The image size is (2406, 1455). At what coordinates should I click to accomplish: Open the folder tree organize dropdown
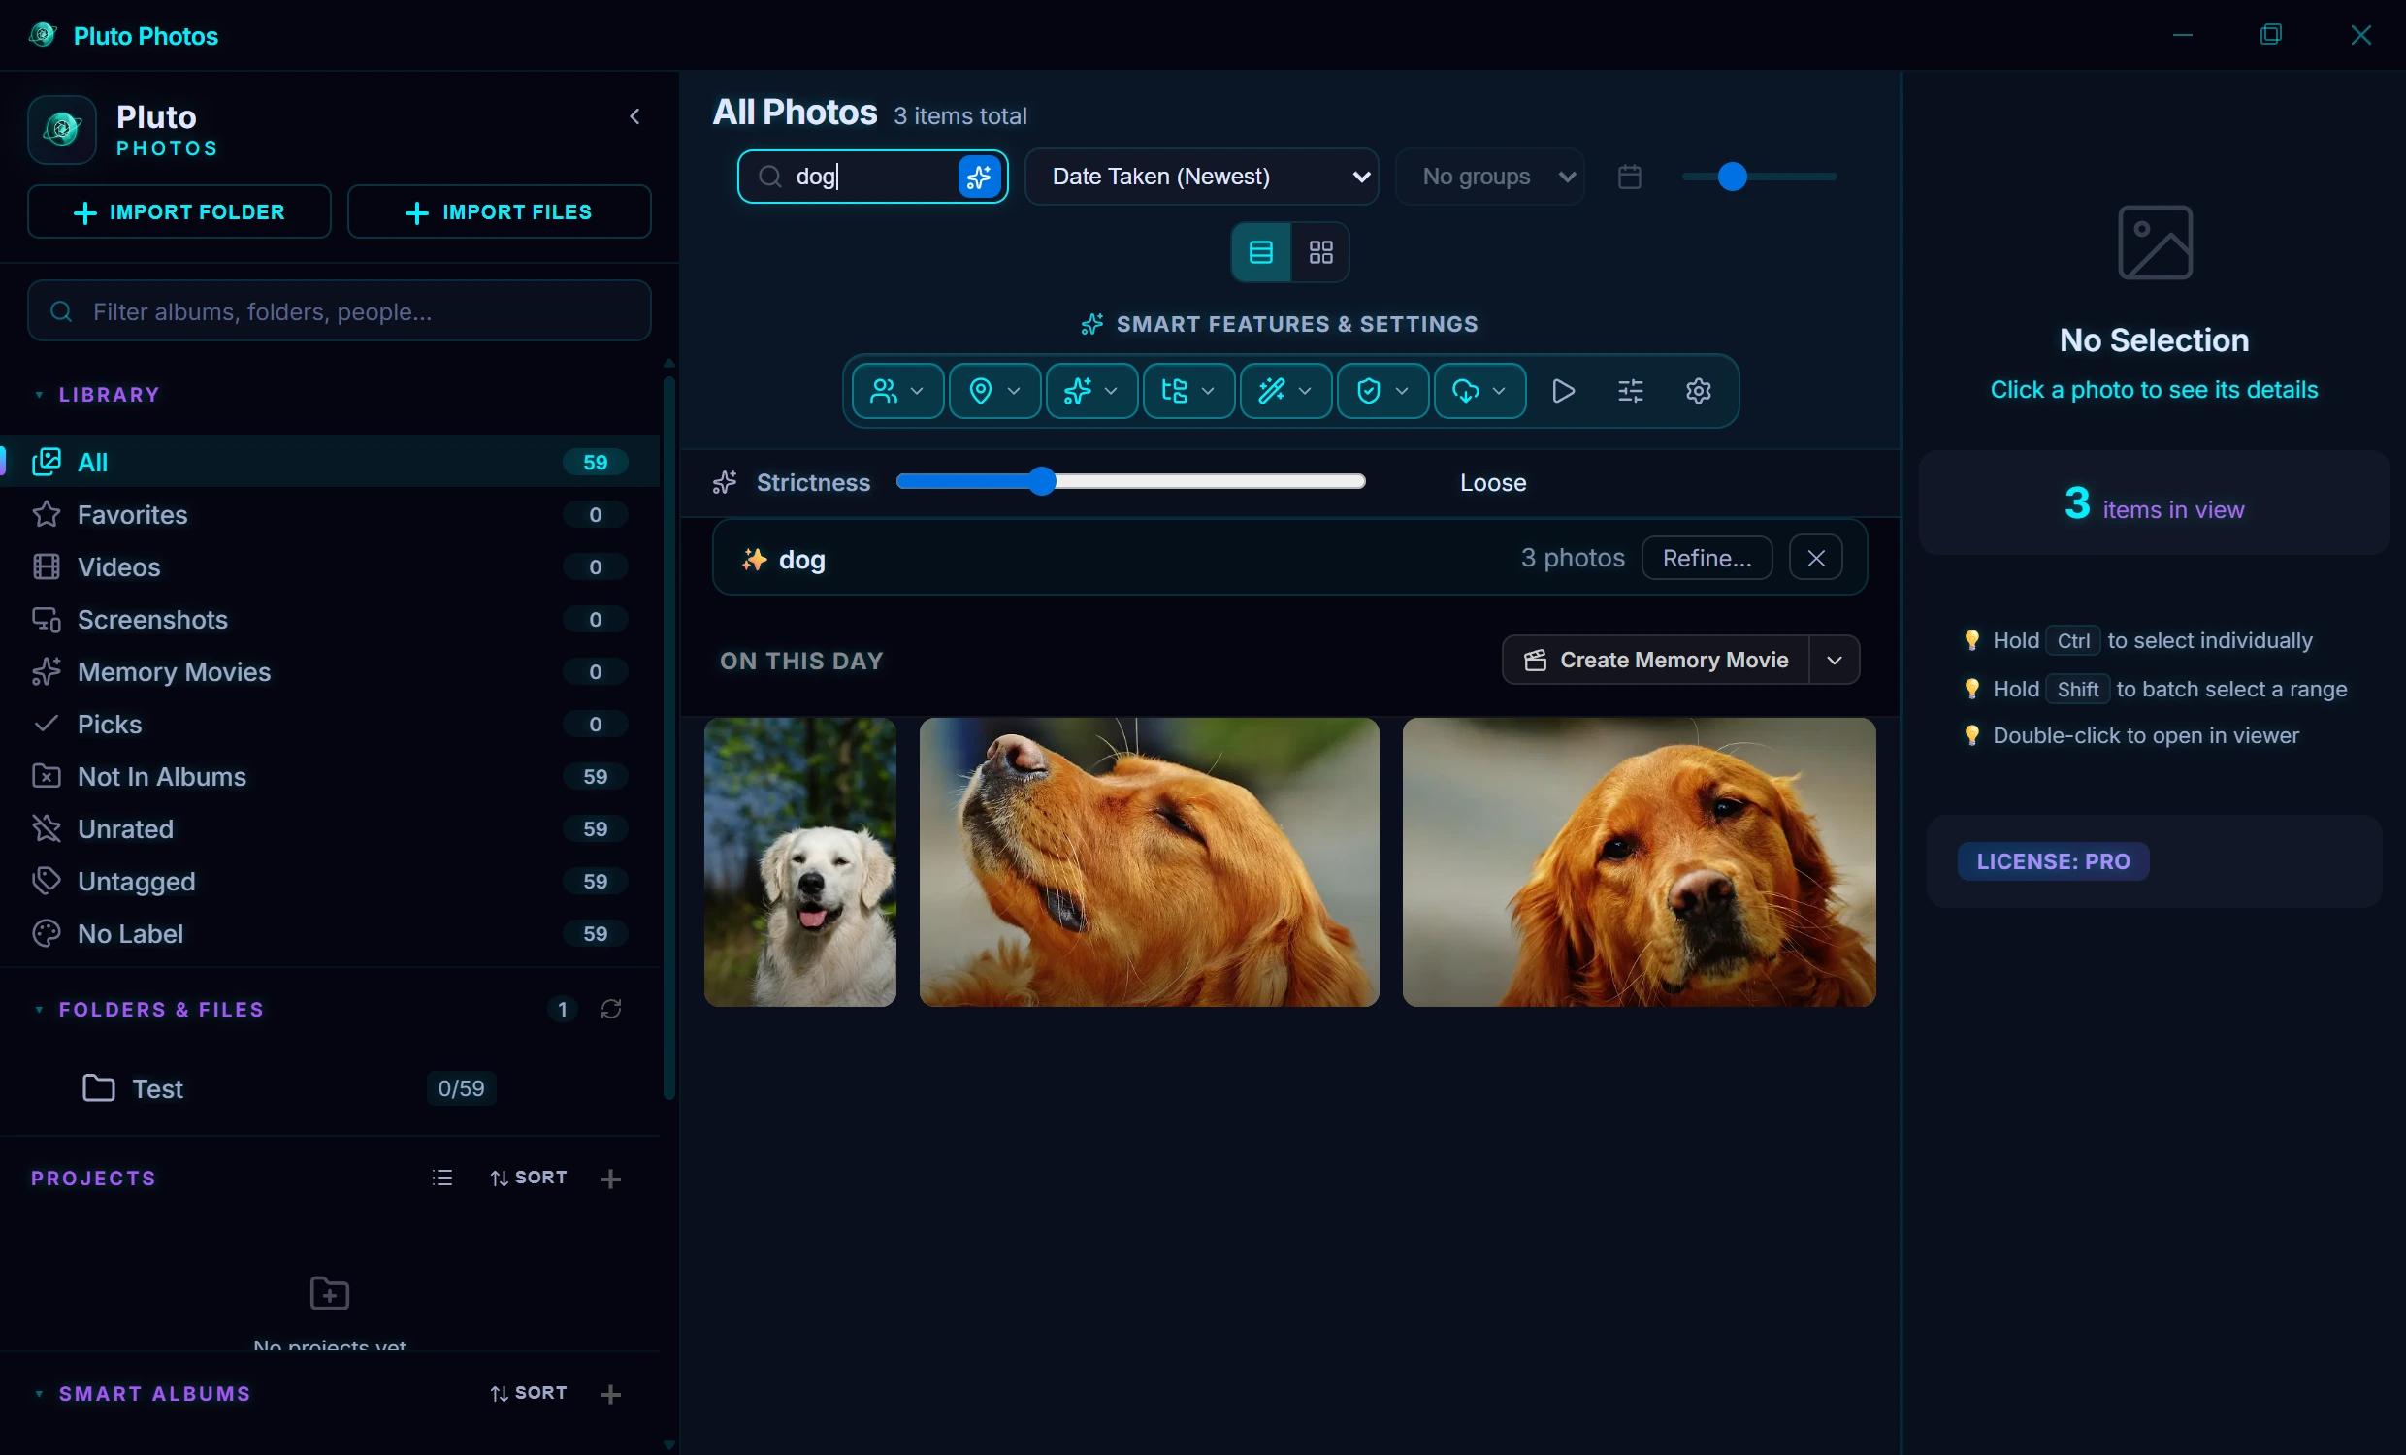tap(1188, 391)
